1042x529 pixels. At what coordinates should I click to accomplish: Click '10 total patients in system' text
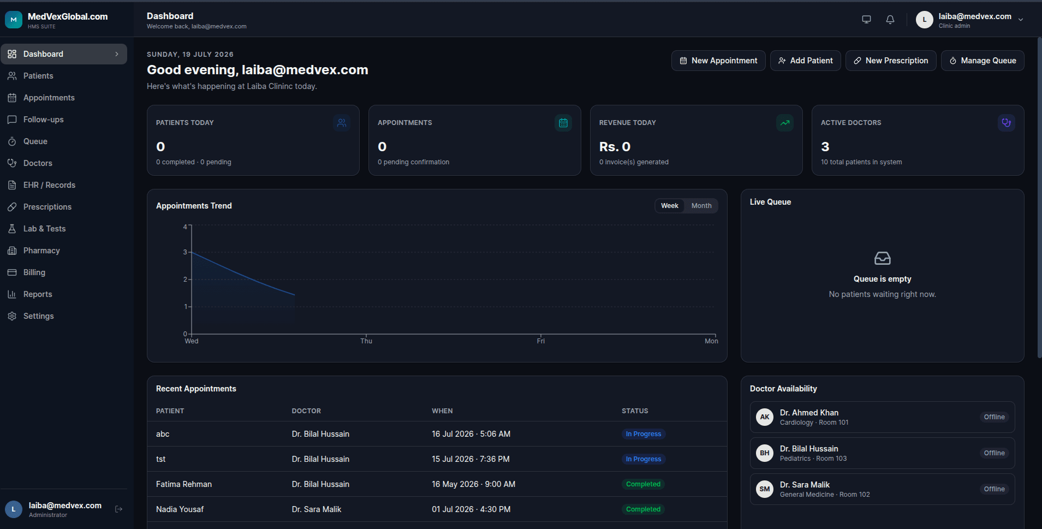pos(861,162)
